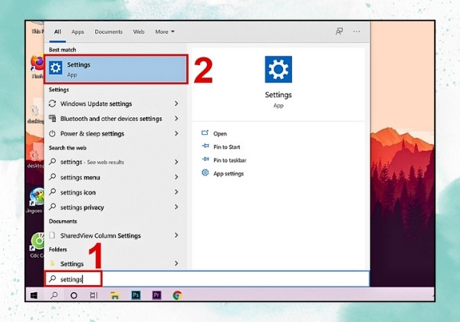Choose Pin to Start
The image size is (460, 322).
pyautogui.click(x=226, y=146)
